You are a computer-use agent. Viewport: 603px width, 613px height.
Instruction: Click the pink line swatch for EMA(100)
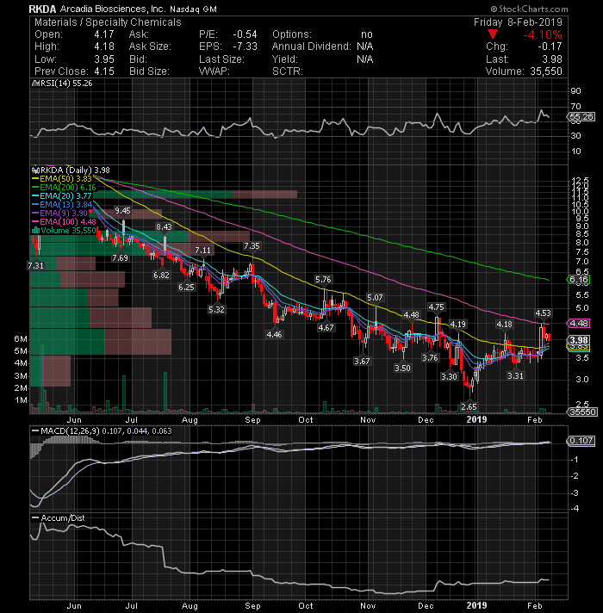[35, 221]
